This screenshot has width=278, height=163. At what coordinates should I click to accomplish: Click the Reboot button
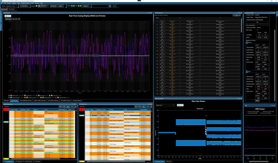[86, 6]
